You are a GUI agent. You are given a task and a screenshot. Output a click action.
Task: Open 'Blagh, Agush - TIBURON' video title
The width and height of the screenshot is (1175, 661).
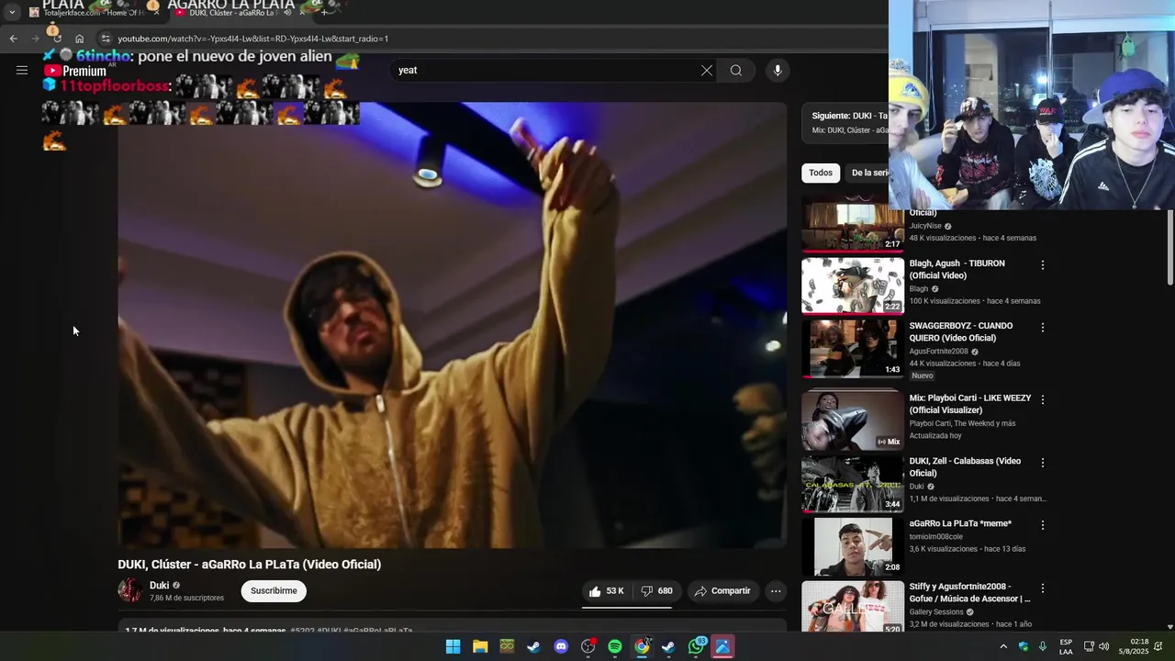957,269
